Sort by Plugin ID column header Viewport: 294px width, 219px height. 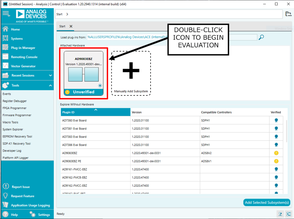coord(95,112)
